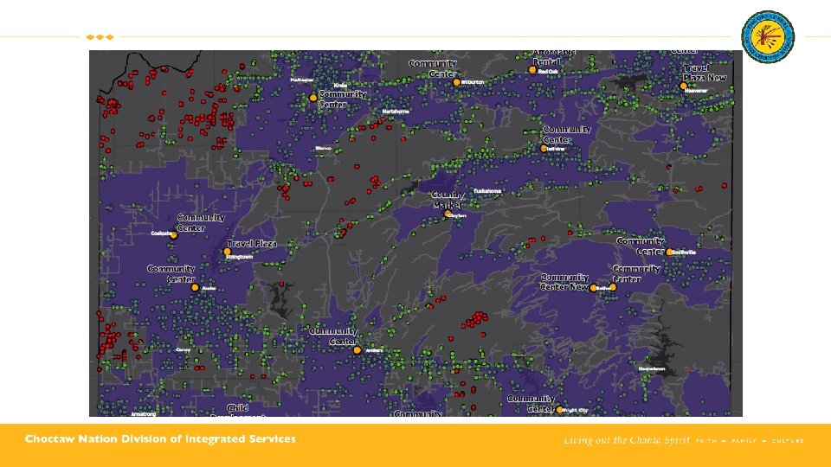Click the orange marker at Smithville

pyautogui.click(x=669, y=252)
